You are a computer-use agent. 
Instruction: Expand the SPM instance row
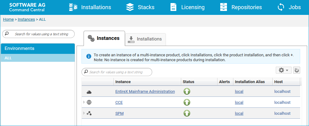click(84, 113)
